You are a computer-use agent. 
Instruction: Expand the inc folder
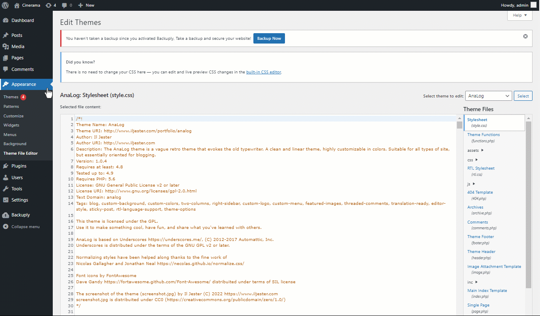(472, 282)
